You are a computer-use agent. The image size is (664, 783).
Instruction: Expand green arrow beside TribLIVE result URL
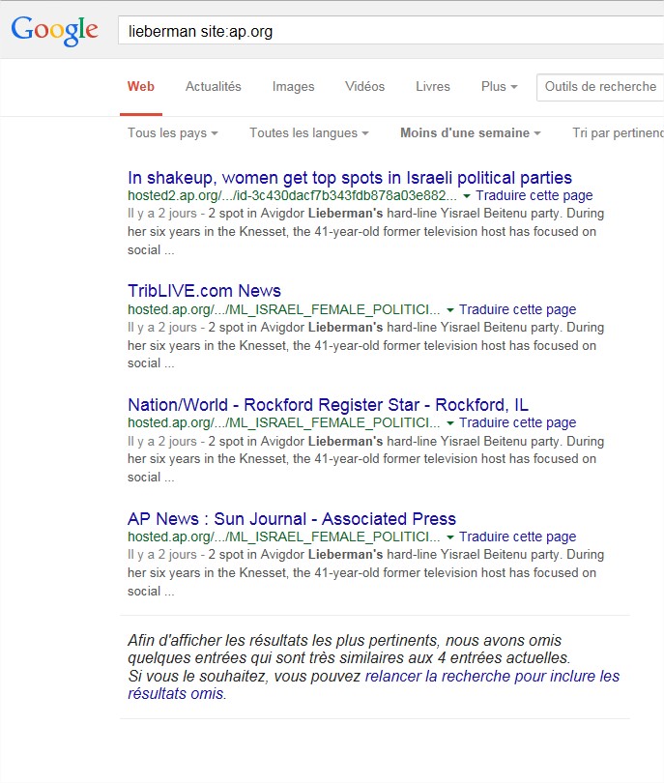click(449, 309)
